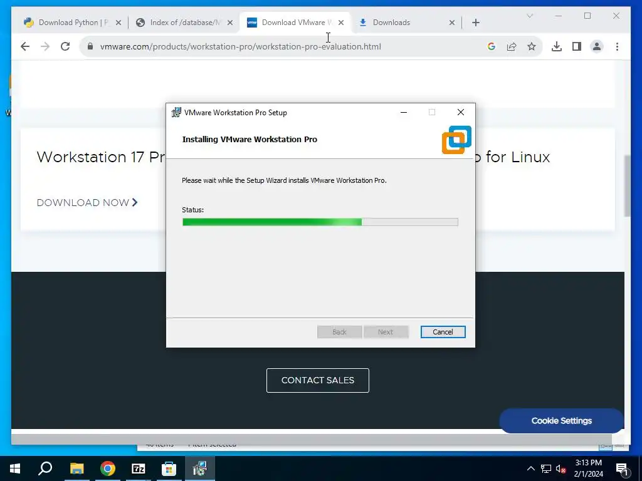642x481 pixels.
Task: Open a new tab with plus button
Action: tap(475, 23)
